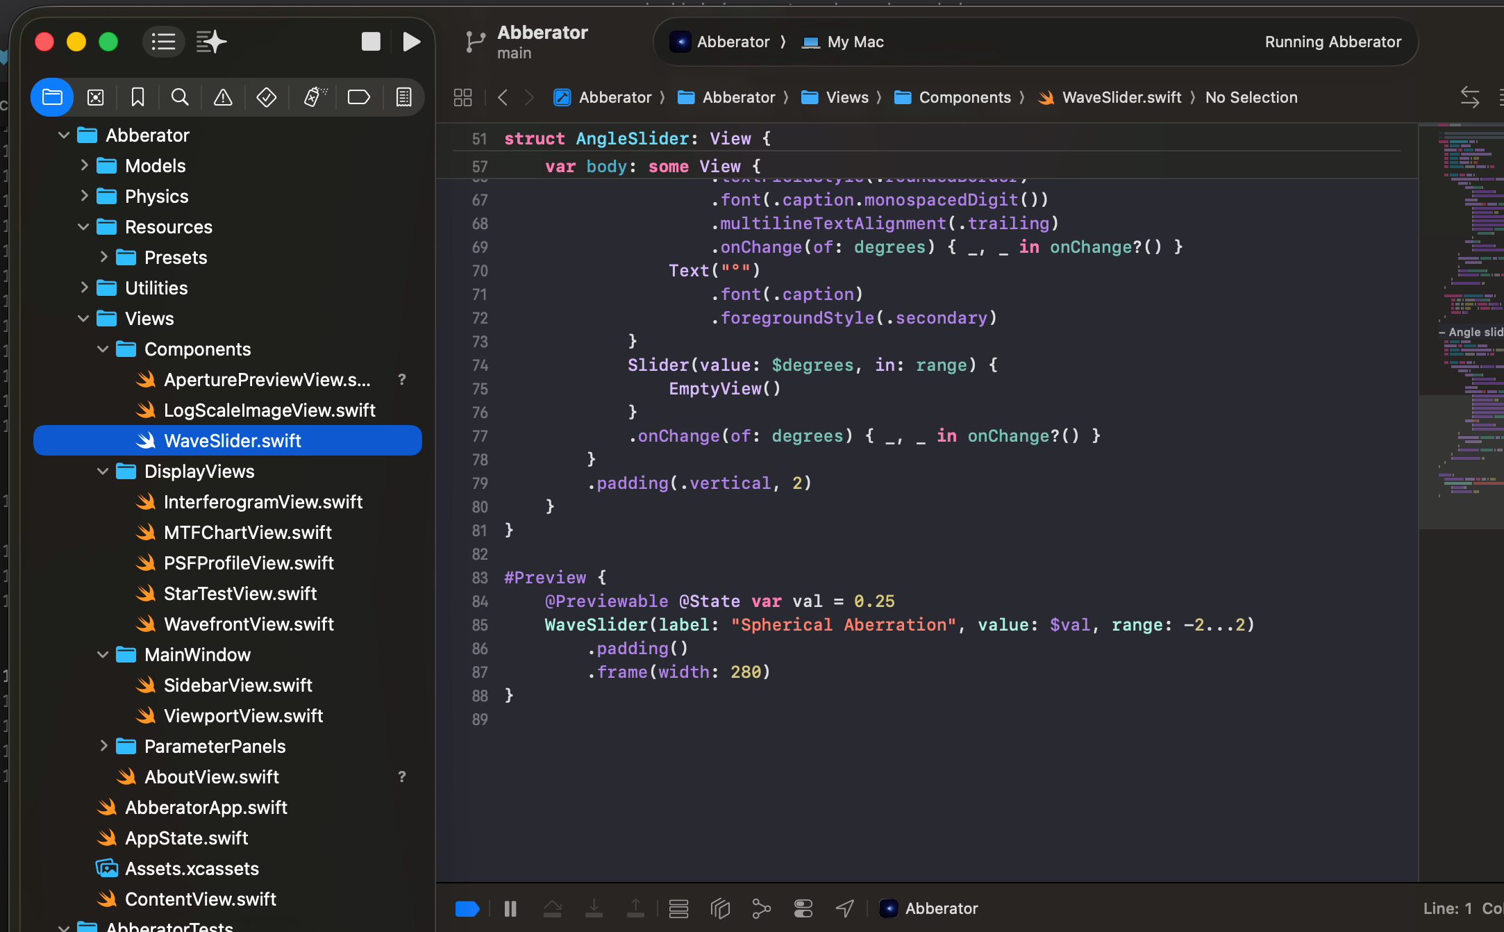The image size is (1504, 932).
Task: Open the Debug View Hierarchy icon
Action: coord(720,908)
